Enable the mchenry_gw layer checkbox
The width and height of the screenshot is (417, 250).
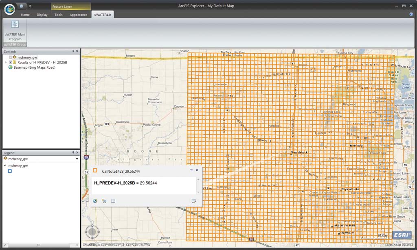[10, 57]
